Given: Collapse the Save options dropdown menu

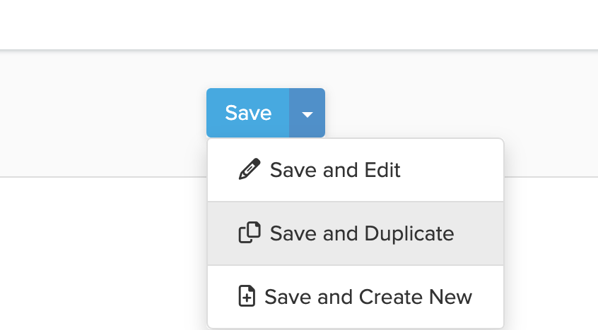Looking at the screenshot, I should pyautogui.click(x=307, y=114).
